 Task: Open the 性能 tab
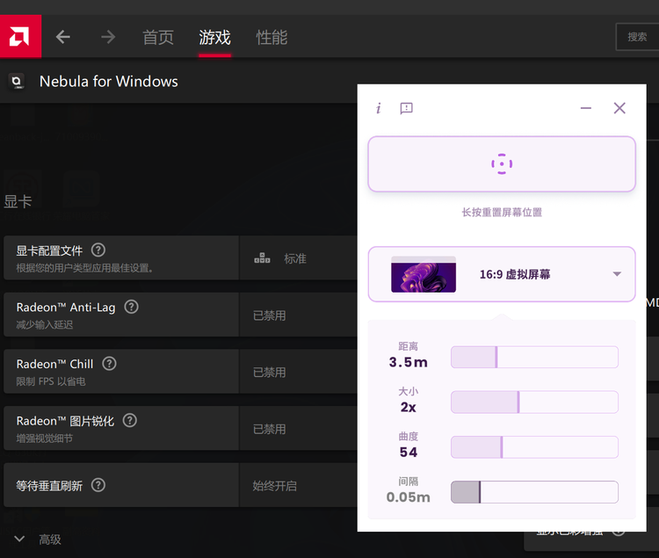[272, 38]
